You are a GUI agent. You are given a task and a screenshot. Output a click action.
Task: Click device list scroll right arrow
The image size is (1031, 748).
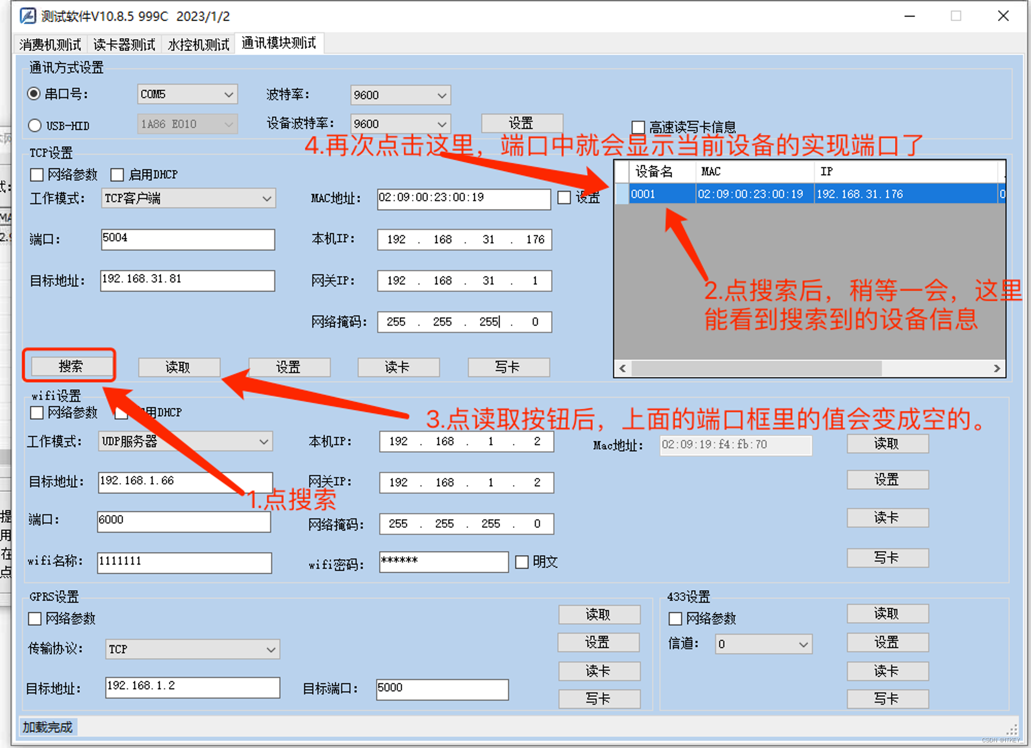point(997,368)
